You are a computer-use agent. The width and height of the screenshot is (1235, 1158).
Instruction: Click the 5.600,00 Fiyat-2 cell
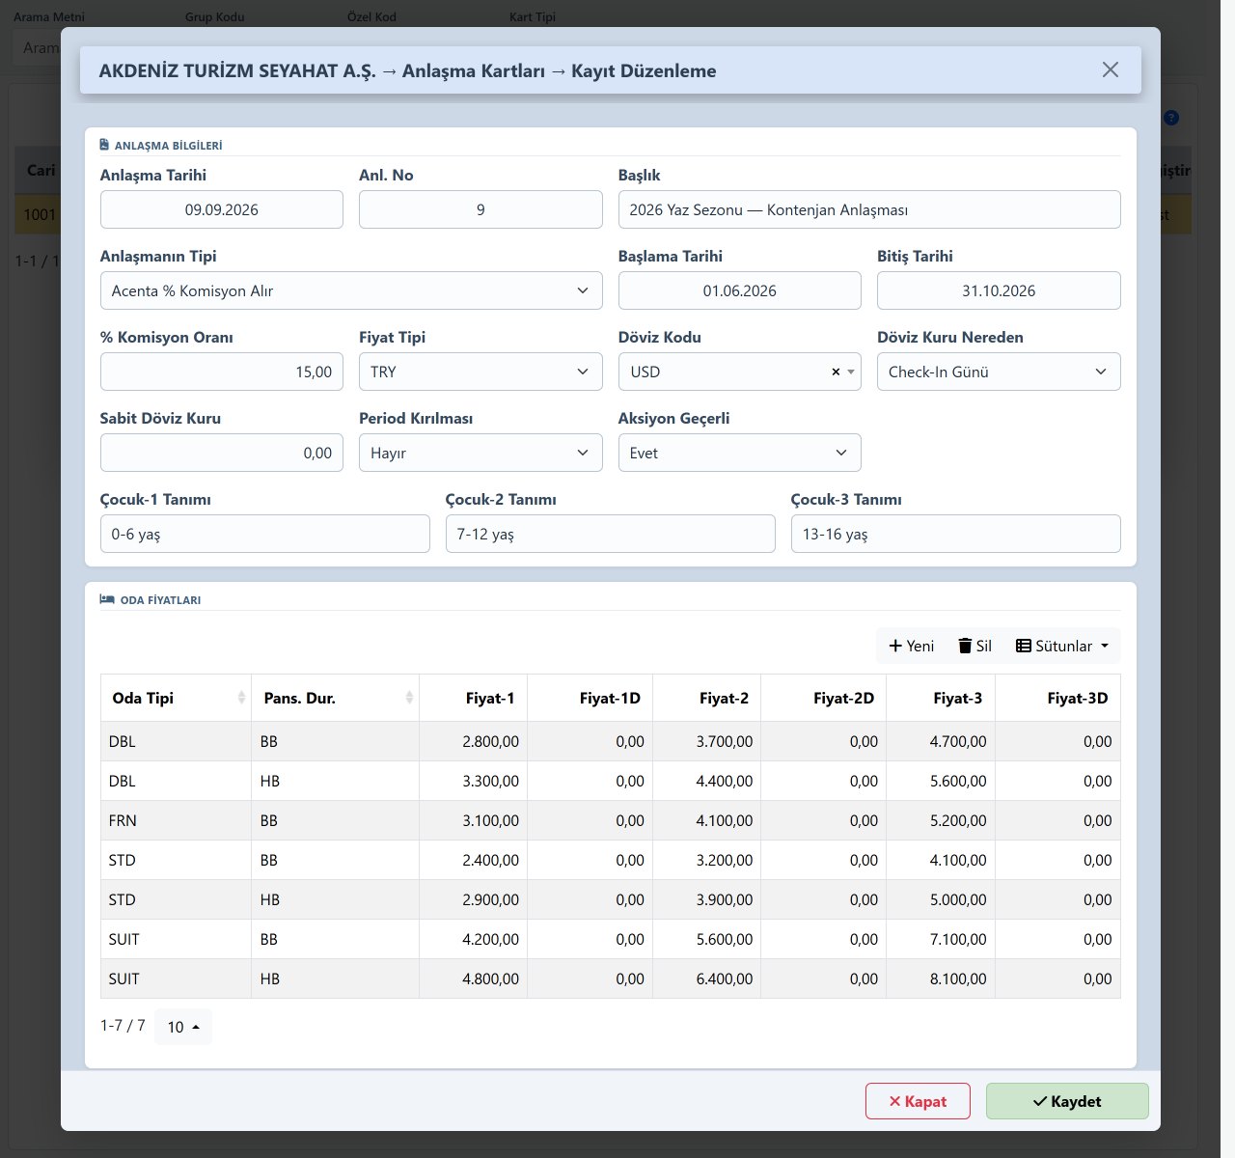706,939
